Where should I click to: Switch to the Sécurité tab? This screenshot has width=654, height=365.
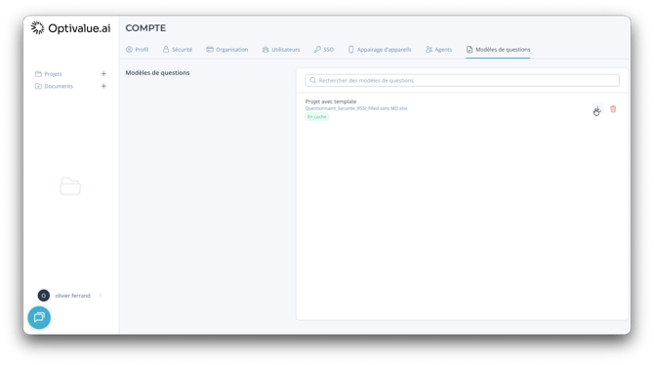pos(178,49)
